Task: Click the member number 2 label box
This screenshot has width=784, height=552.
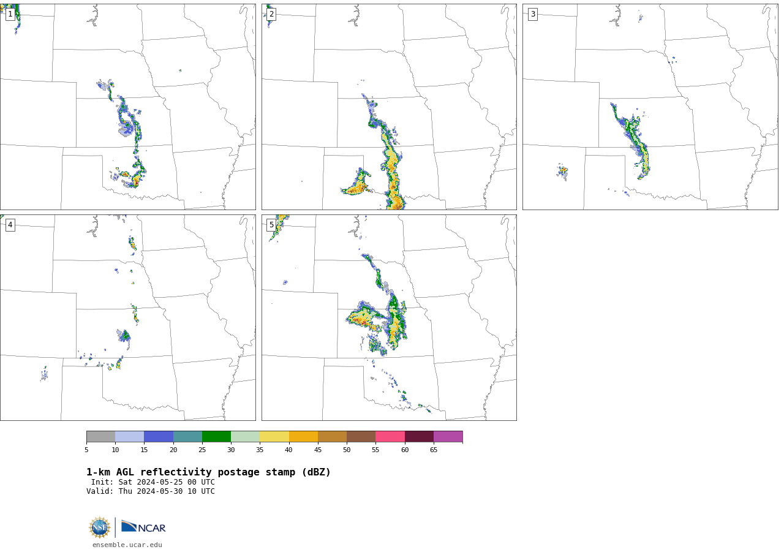Action: 271,14
